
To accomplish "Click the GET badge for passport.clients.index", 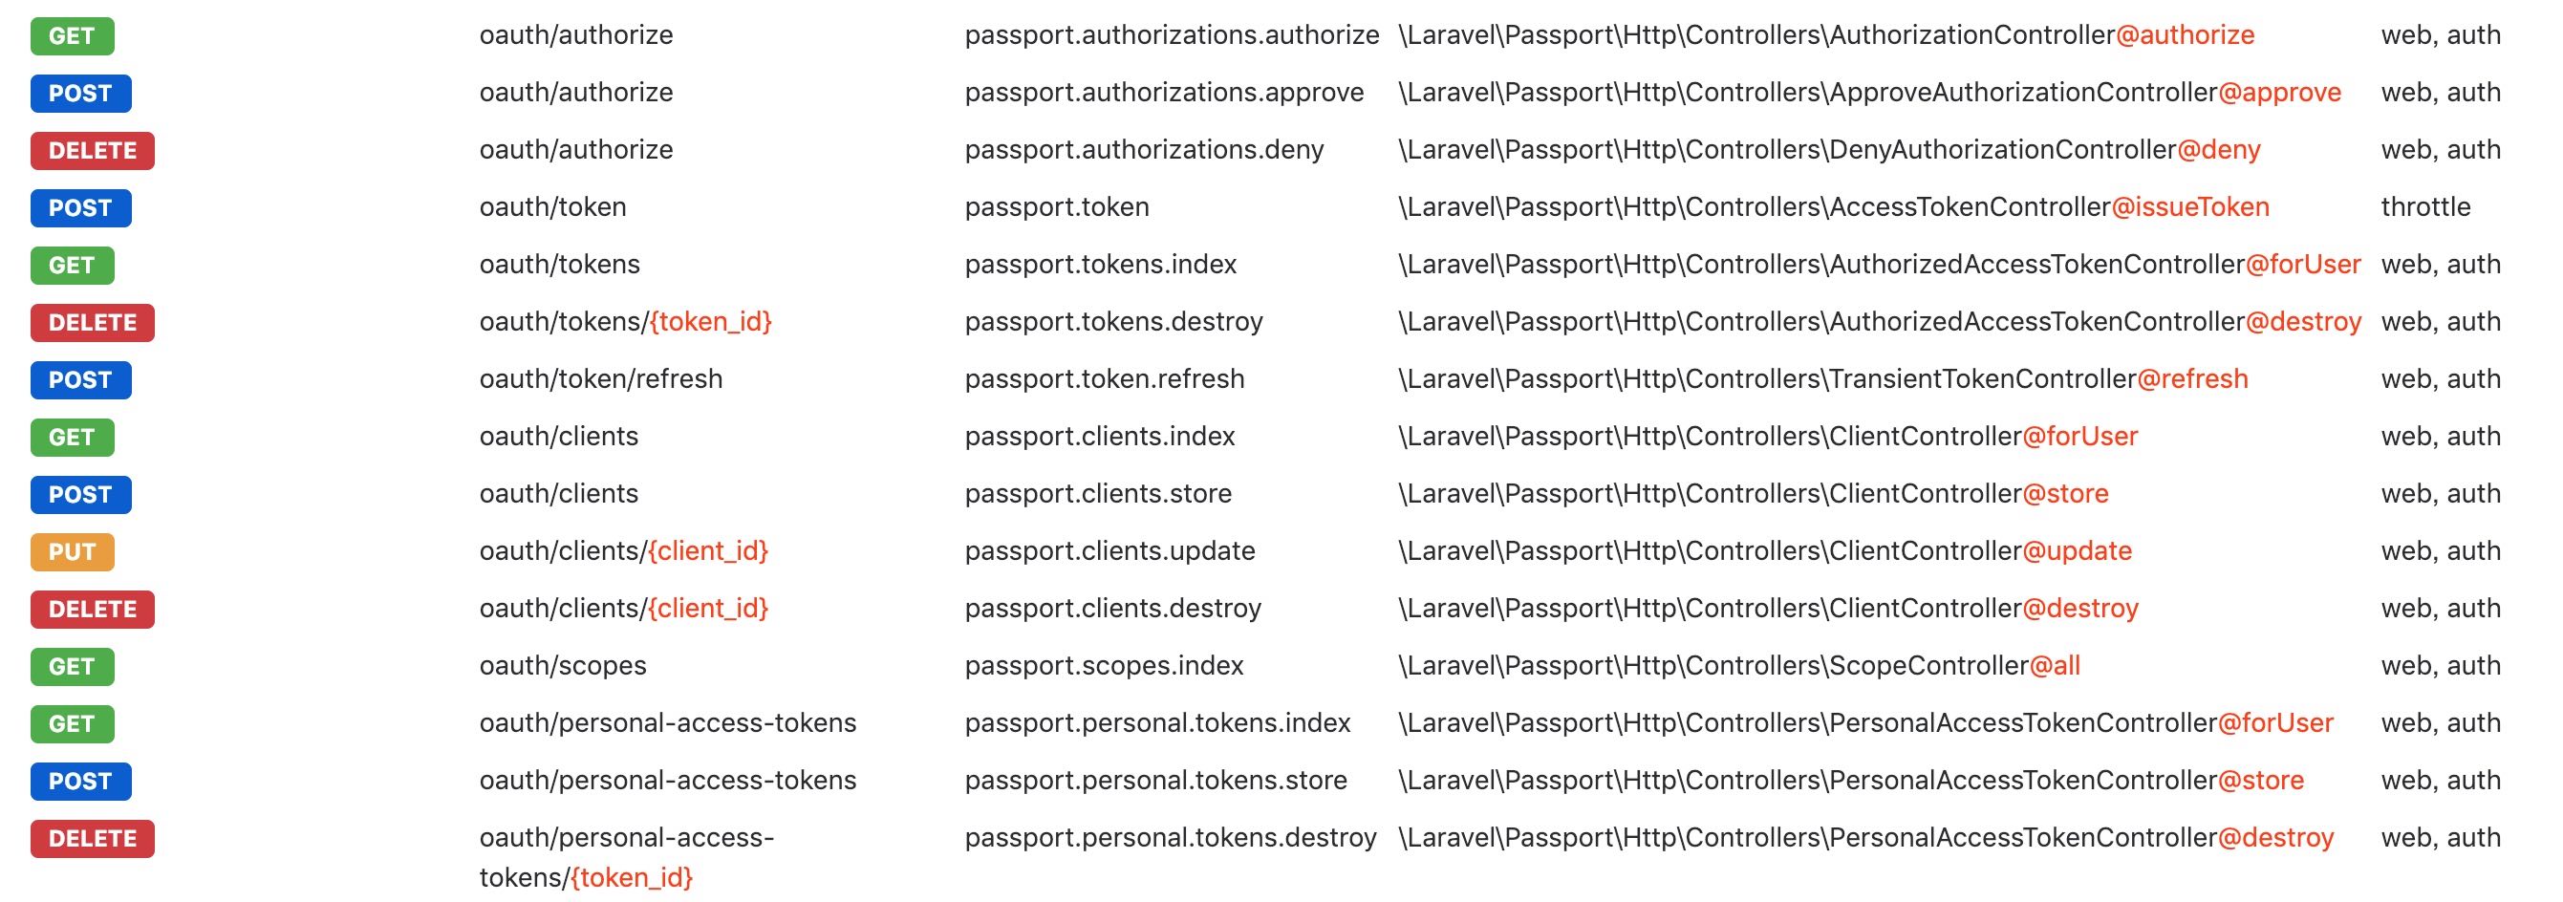I will click(x=73, y=438).
